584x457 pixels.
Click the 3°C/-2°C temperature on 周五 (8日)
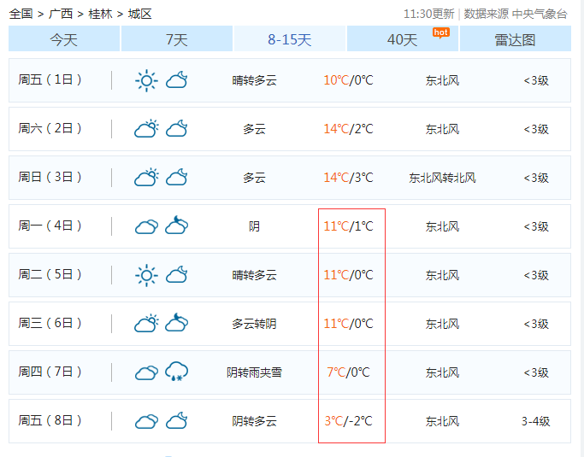coord(348,421)
